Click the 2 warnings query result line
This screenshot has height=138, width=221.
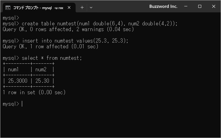coord(68,29)
